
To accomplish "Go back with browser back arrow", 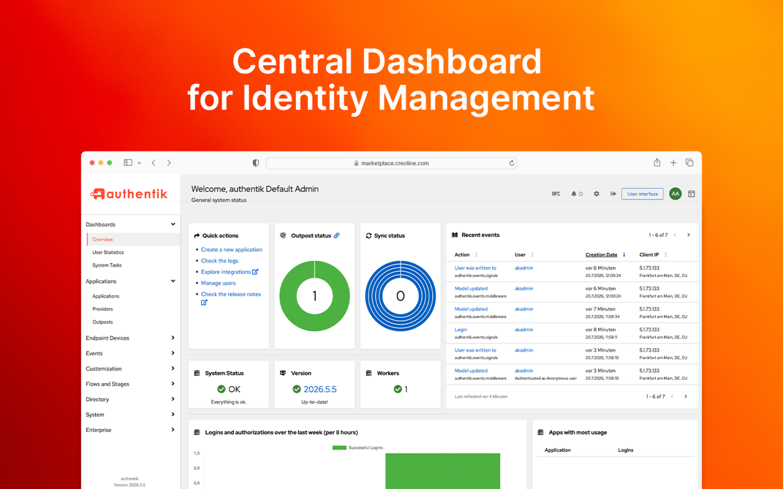I will [154, 163].
